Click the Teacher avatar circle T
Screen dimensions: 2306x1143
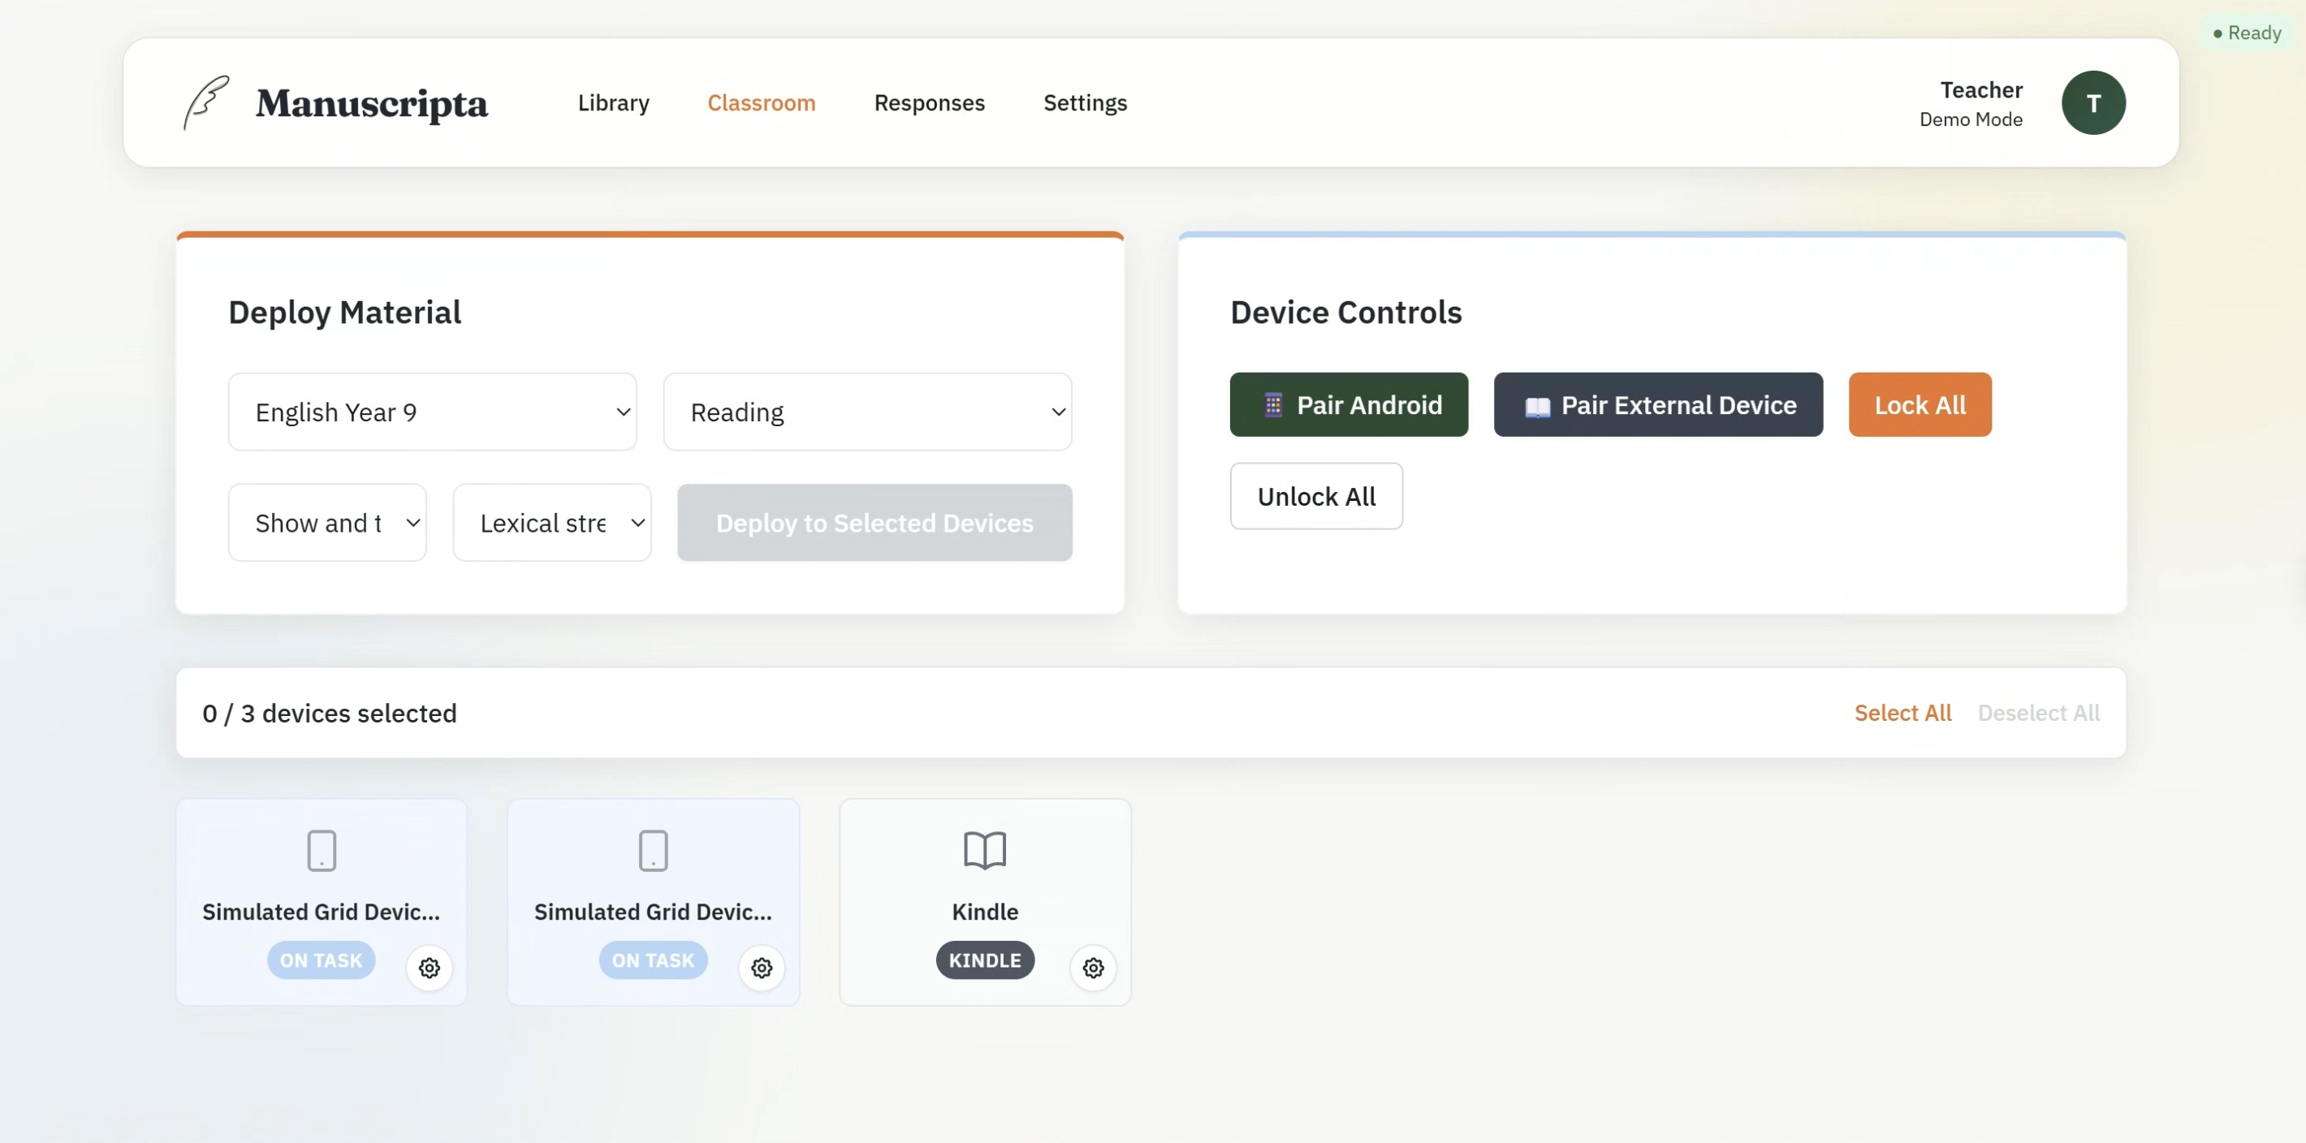[x=2093, y=103]
